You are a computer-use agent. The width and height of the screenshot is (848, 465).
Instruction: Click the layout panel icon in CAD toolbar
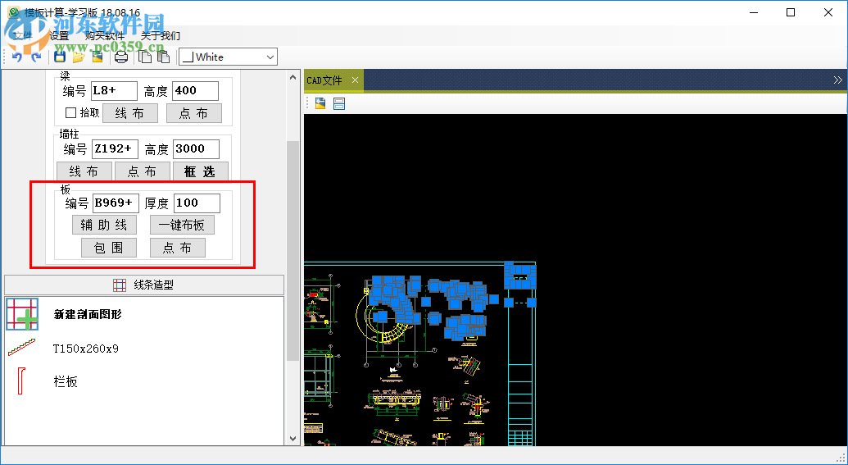pyautogui.click(x=339, y=103)
